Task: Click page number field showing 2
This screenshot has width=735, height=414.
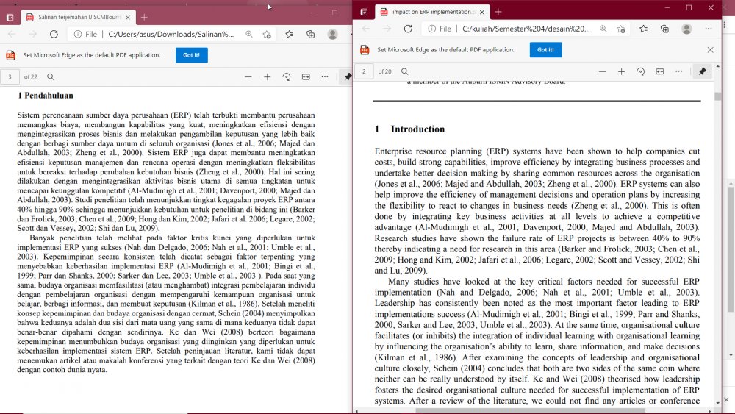Action: (364, 71)
